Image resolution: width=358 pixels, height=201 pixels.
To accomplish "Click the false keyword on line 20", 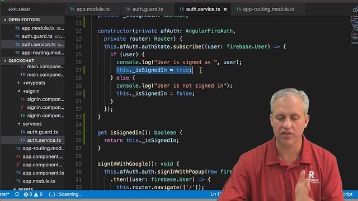I will pos(184,93).
